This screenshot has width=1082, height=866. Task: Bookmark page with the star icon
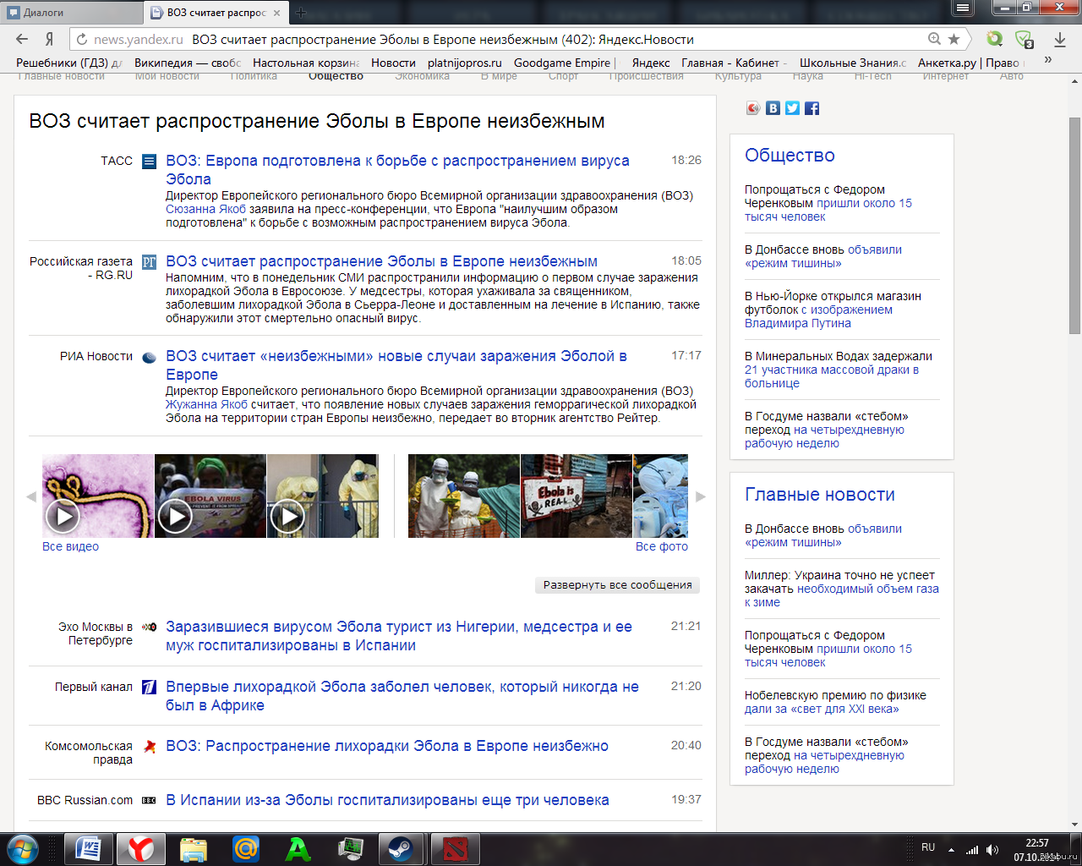tap(954, 39)
